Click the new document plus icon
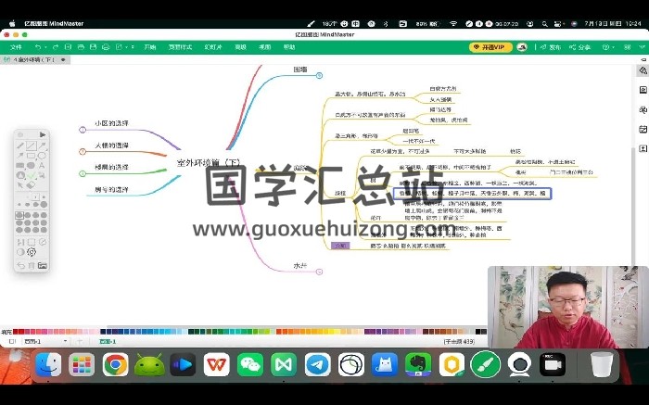This screenshot has height=405, width=649. click(x=69, y=47)
